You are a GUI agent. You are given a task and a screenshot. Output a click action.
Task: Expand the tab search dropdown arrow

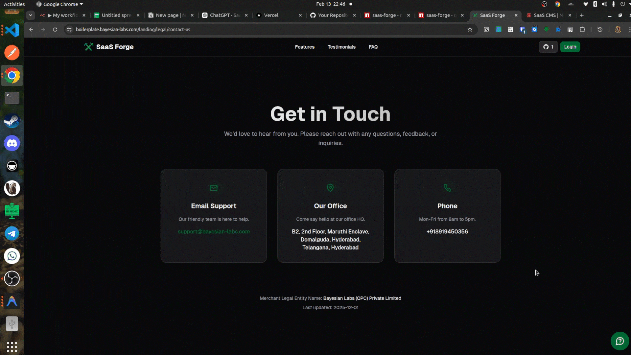pyautogui.click(x=31, y=15)
